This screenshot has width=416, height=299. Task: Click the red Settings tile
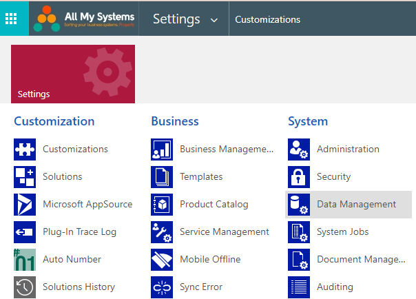coord(73,74)
